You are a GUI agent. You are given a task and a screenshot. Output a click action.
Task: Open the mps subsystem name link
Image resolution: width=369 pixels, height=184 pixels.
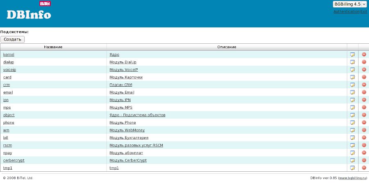(x=7, y=107)
